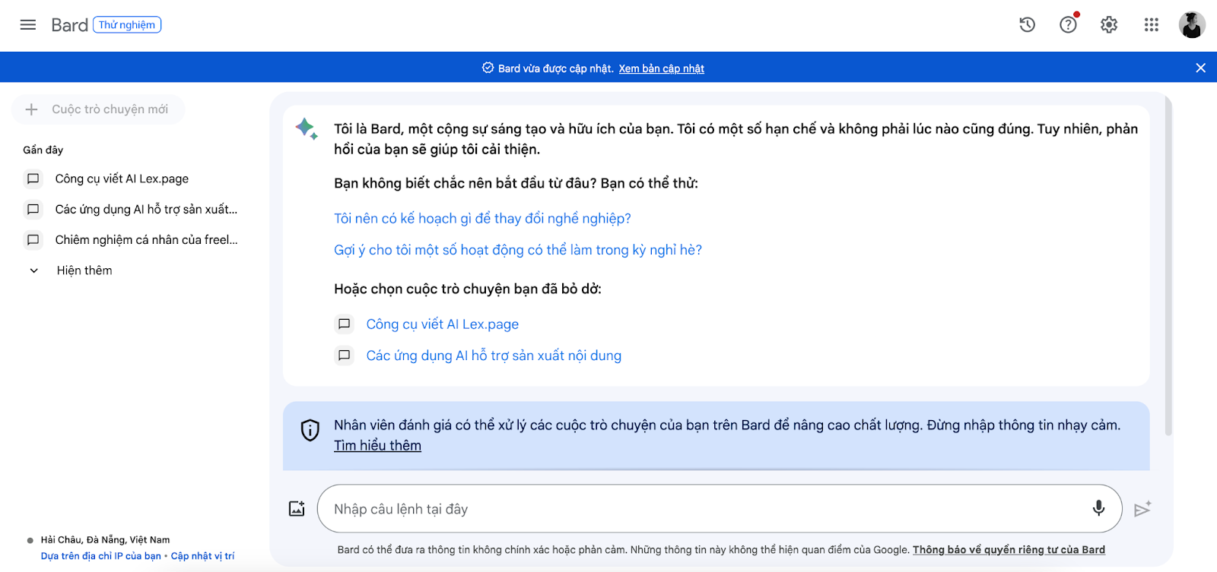The image size is (1217, 572).
Task: Click the update checkmark badge icon
Action: [488, 68]
